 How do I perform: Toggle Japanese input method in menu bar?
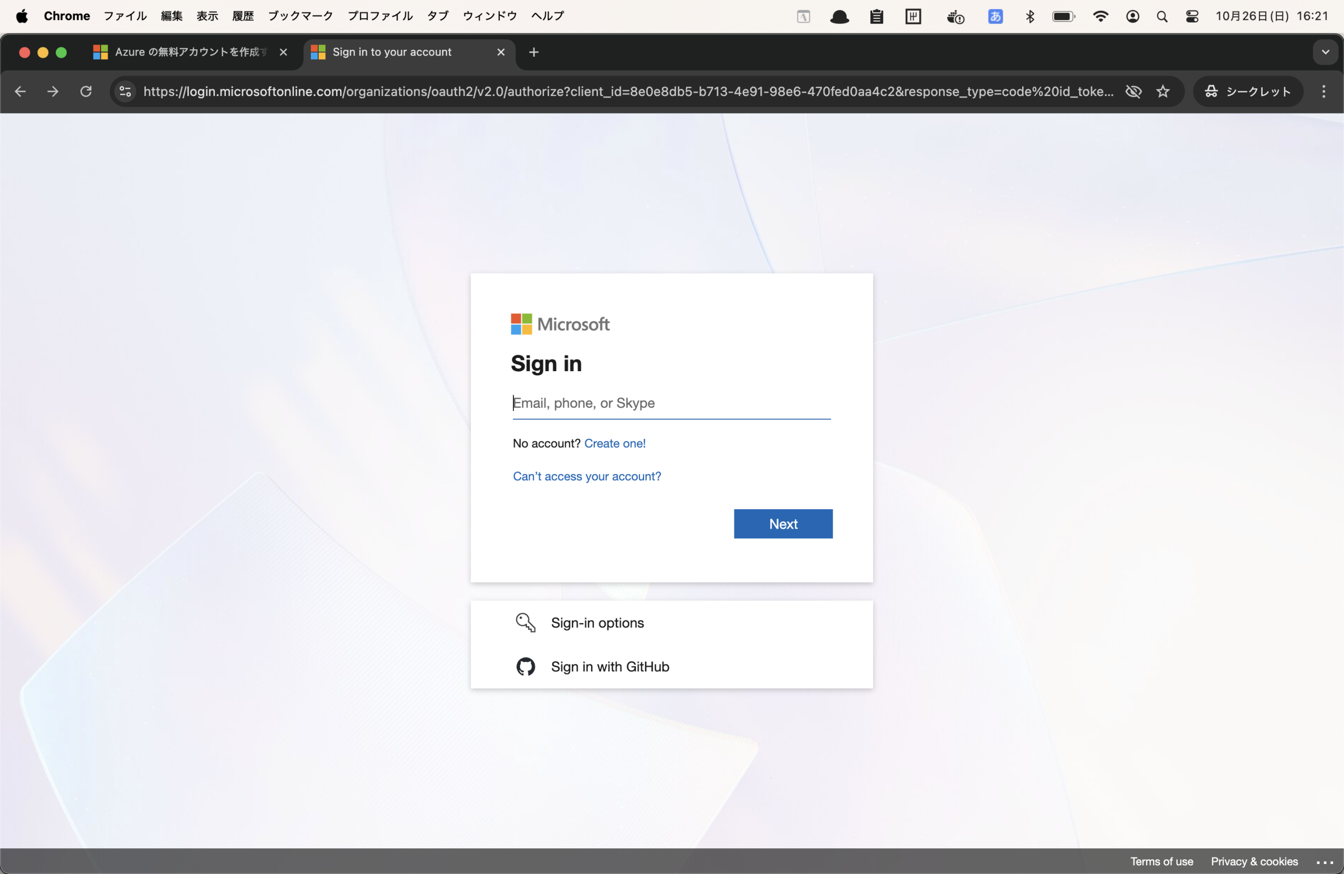995,16
